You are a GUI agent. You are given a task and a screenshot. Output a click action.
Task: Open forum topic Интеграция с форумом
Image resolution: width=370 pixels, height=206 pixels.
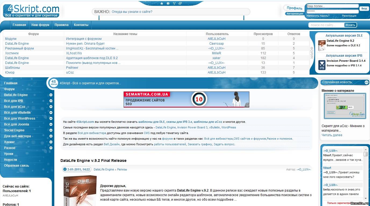84,39
